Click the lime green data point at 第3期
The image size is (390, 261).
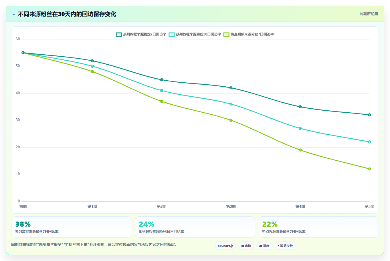click(231, 120)
